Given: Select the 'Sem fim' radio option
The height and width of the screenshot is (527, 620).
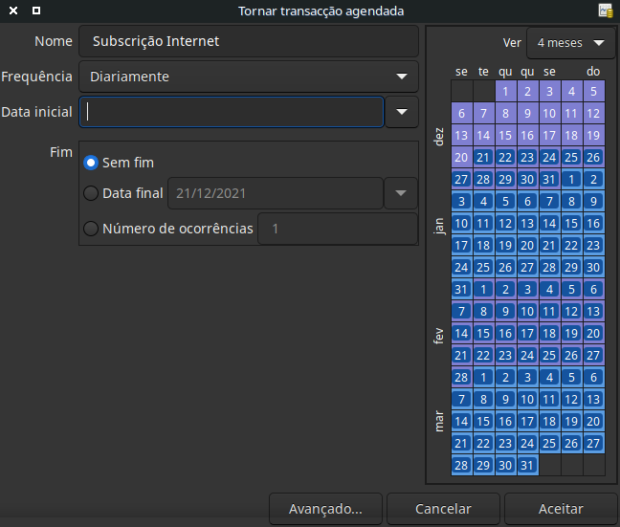Looking at the screenshot, I should (91, 163).
